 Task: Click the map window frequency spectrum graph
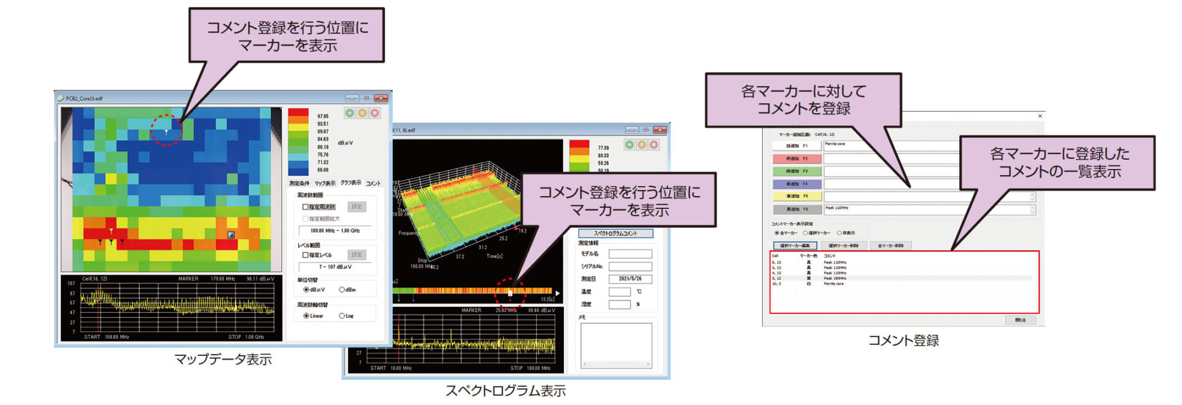pos(172,308)
